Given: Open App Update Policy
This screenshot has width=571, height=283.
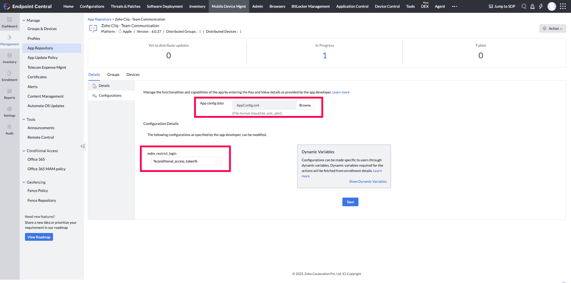Looking at the screenshot, I should click(x=43, y=58).
